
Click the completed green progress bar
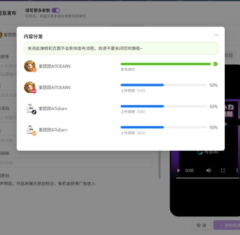click(x=166, y=64)
